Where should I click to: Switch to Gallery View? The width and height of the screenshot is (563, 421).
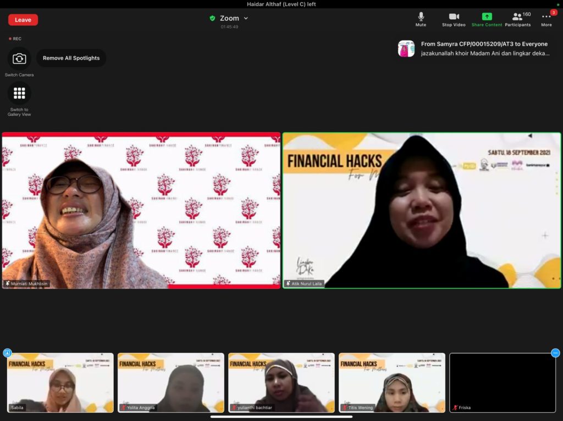[x=19, y=94]
